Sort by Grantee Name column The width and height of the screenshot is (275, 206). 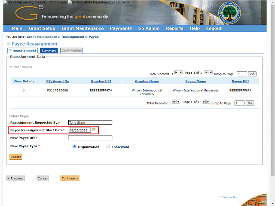147,81
